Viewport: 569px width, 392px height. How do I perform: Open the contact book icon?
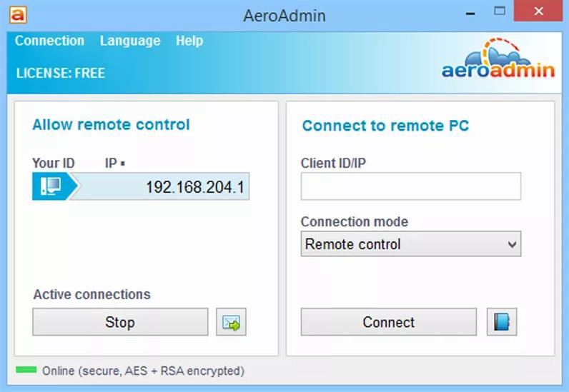[x=502, y=322]
